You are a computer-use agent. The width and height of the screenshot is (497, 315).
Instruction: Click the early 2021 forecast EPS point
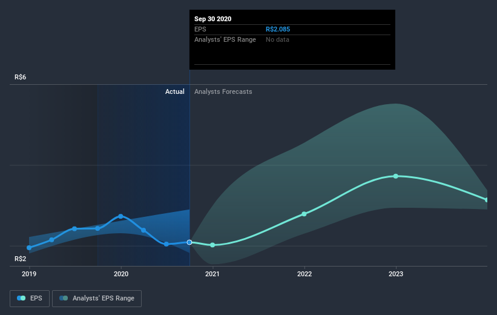tap(212, 245)
